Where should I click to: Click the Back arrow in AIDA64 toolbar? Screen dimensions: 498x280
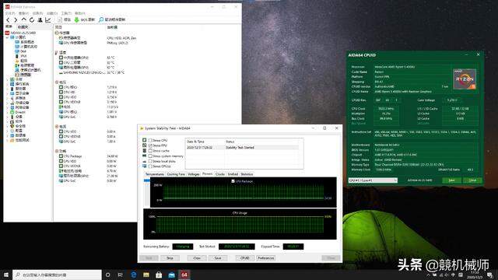click(8, 19)
